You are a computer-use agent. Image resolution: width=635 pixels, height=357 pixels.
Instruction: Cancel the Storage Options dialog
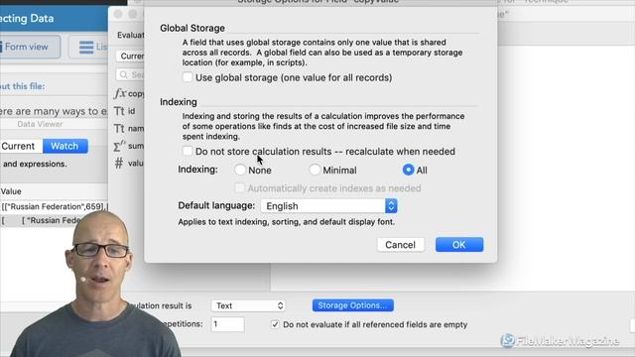[x=400, y=245]
